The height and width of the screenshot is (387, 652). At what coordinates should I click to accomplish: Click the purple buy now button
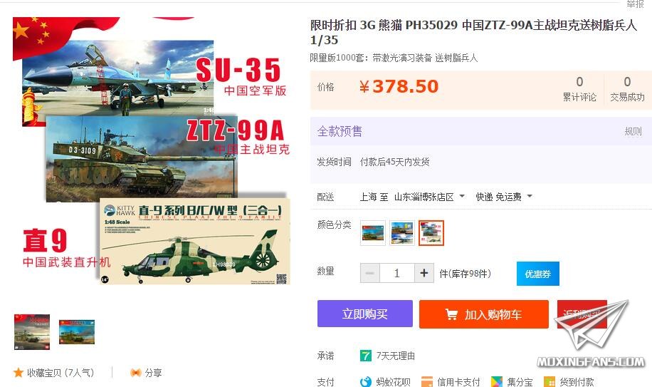tap(364, 314)
